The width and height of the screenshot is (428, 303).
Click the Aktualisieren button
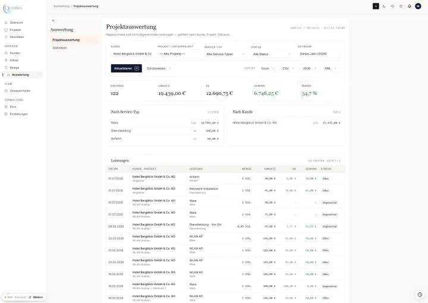[x=127, y=68]
